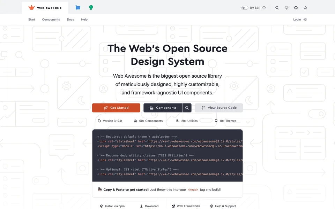Click the Help & Support link
335x209 pixels.
click(223, 206)
